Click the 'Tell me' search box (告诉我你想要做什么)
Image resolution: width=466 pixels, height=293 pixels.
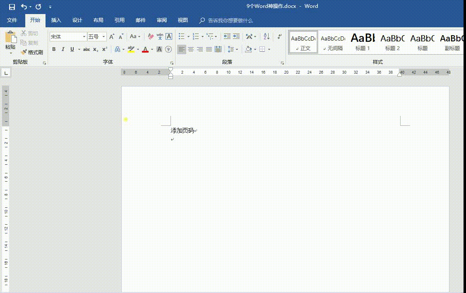click(x=230, y=20)
